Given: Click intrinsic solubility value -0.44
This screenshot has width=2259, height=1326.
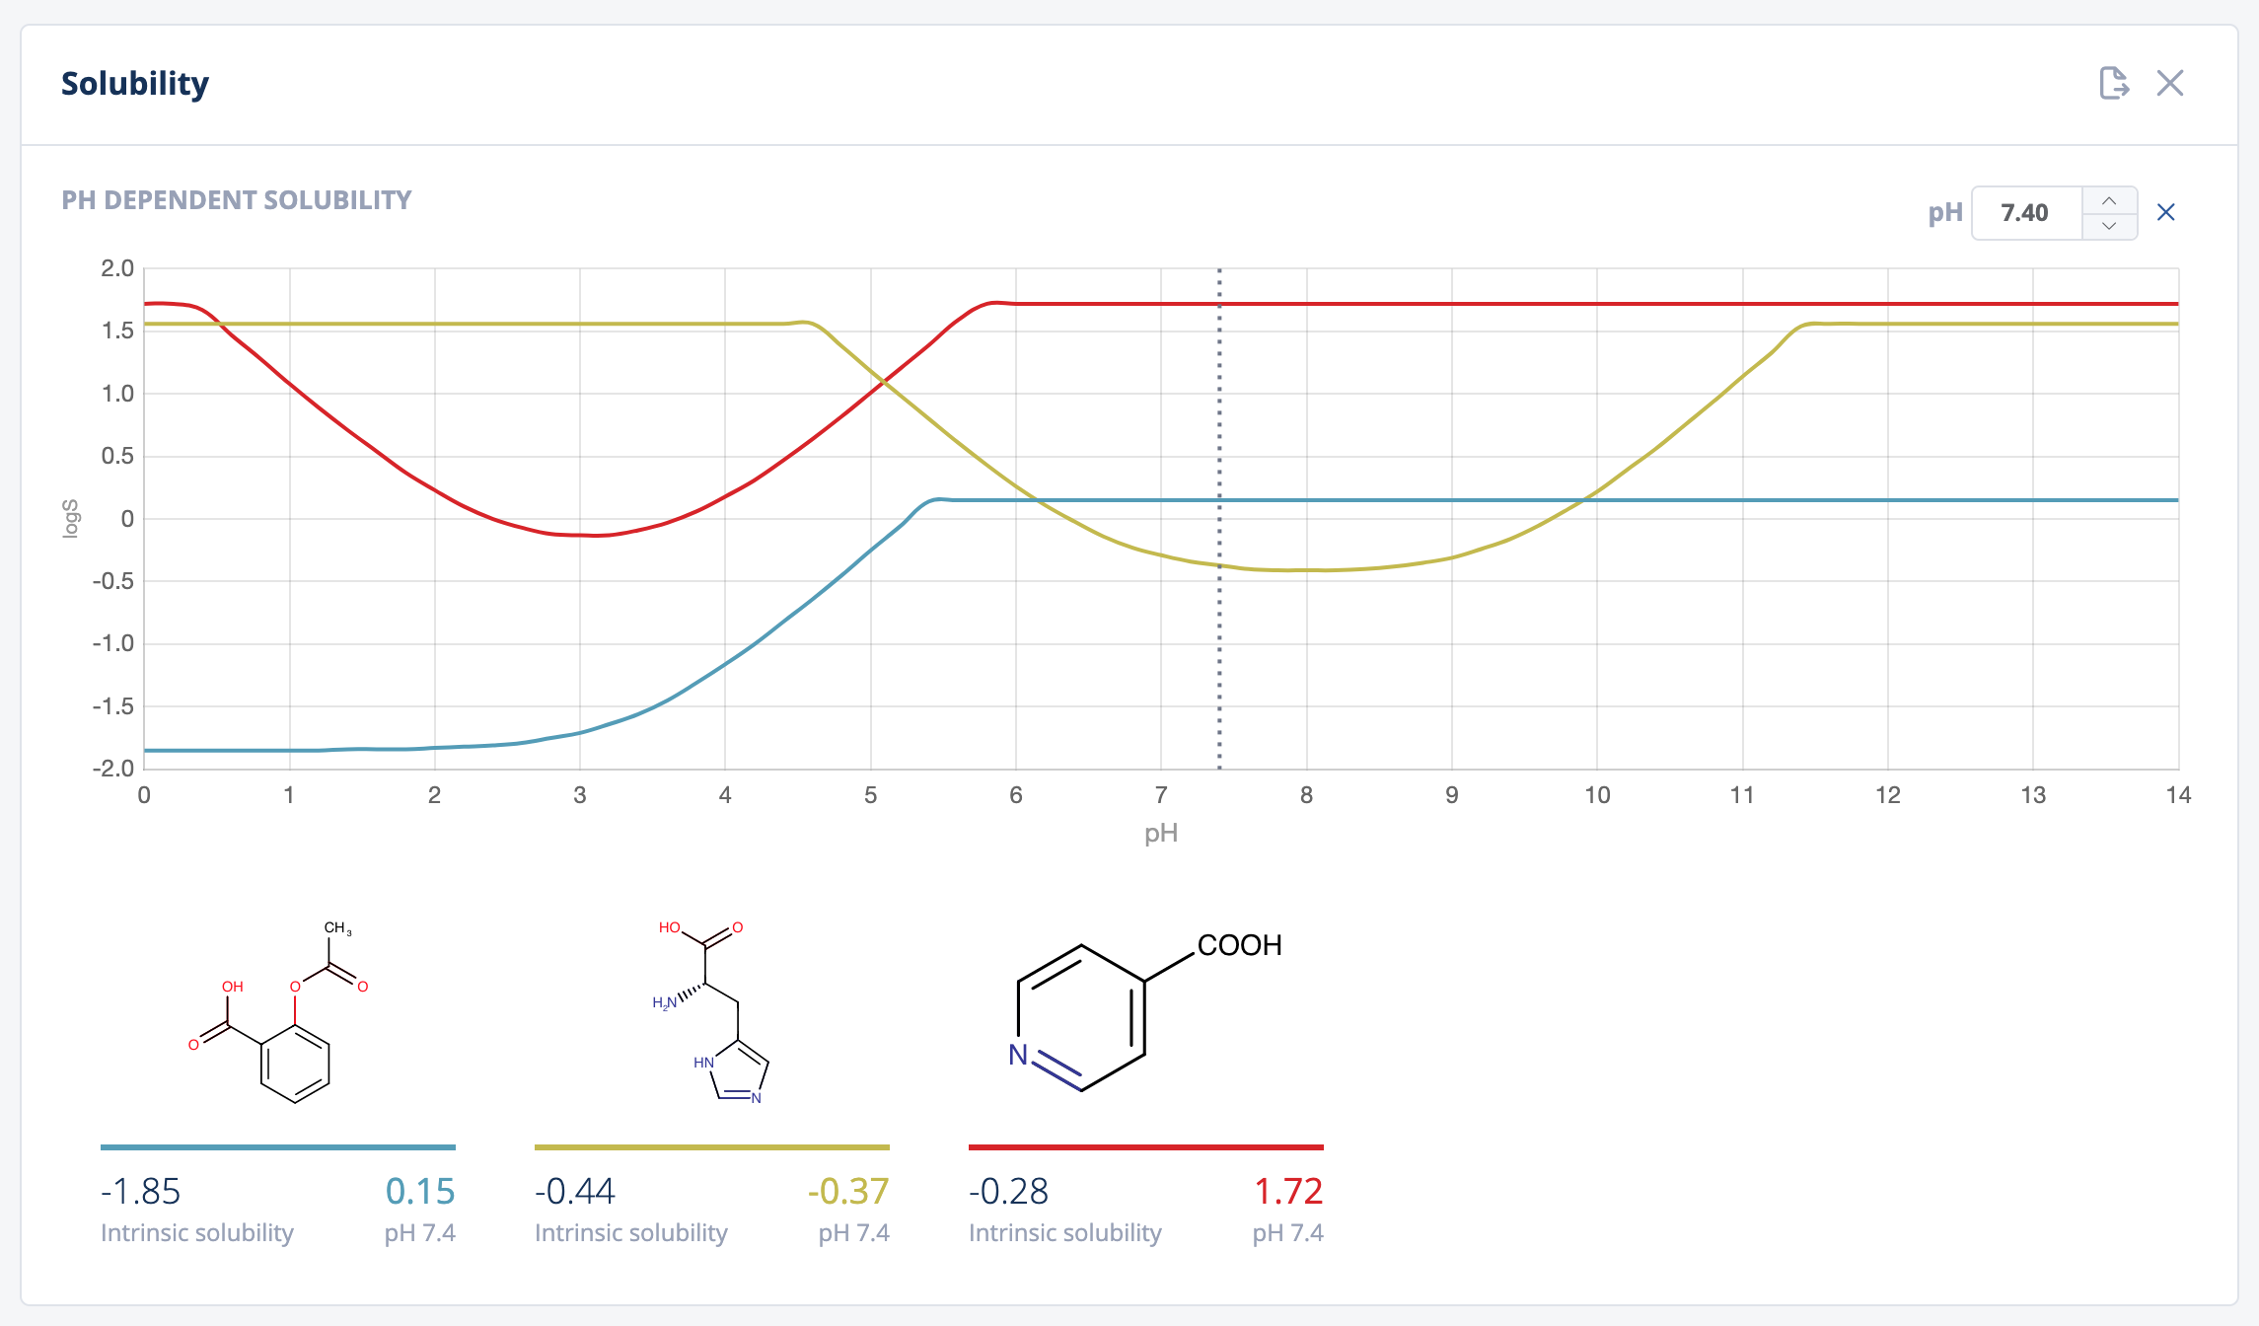Looking at the screenshot, I should [x=575, y=1192].
